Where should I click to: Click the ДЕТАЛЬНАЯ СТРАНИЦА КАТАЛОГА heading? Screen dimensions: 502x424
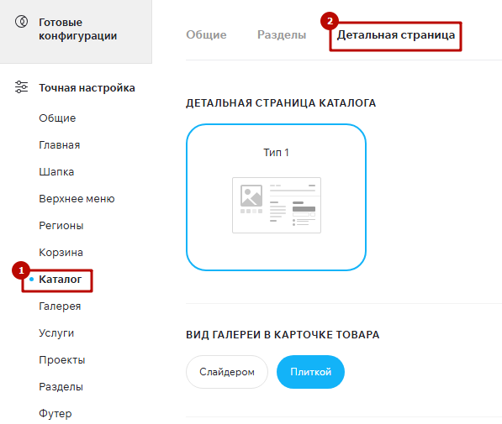coord(281,103)
